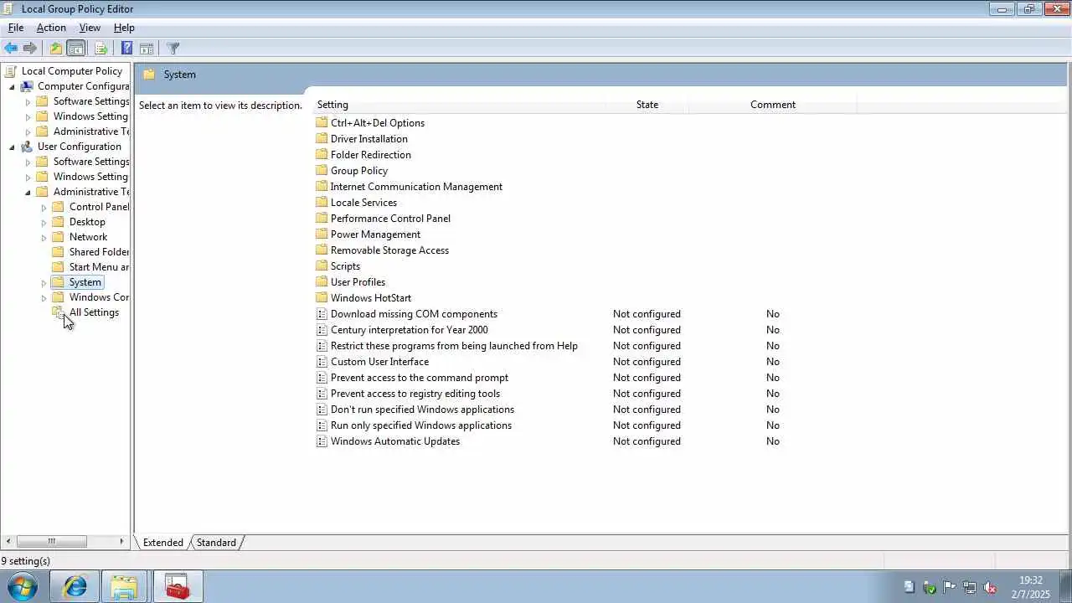This screenshot has width=1072, height=603.
Task: Click tree pane horizontal scrollbar thumb
Action: 51,542
